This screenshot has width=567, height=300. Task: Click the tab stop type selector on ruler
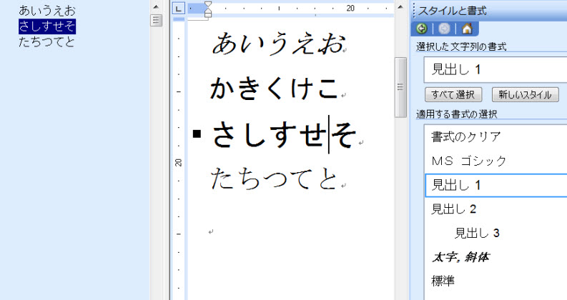pos(179,9)
